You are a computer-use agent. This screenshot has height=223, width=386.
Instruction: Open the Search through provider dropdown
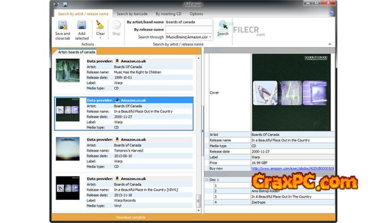[x=210, y=37]
